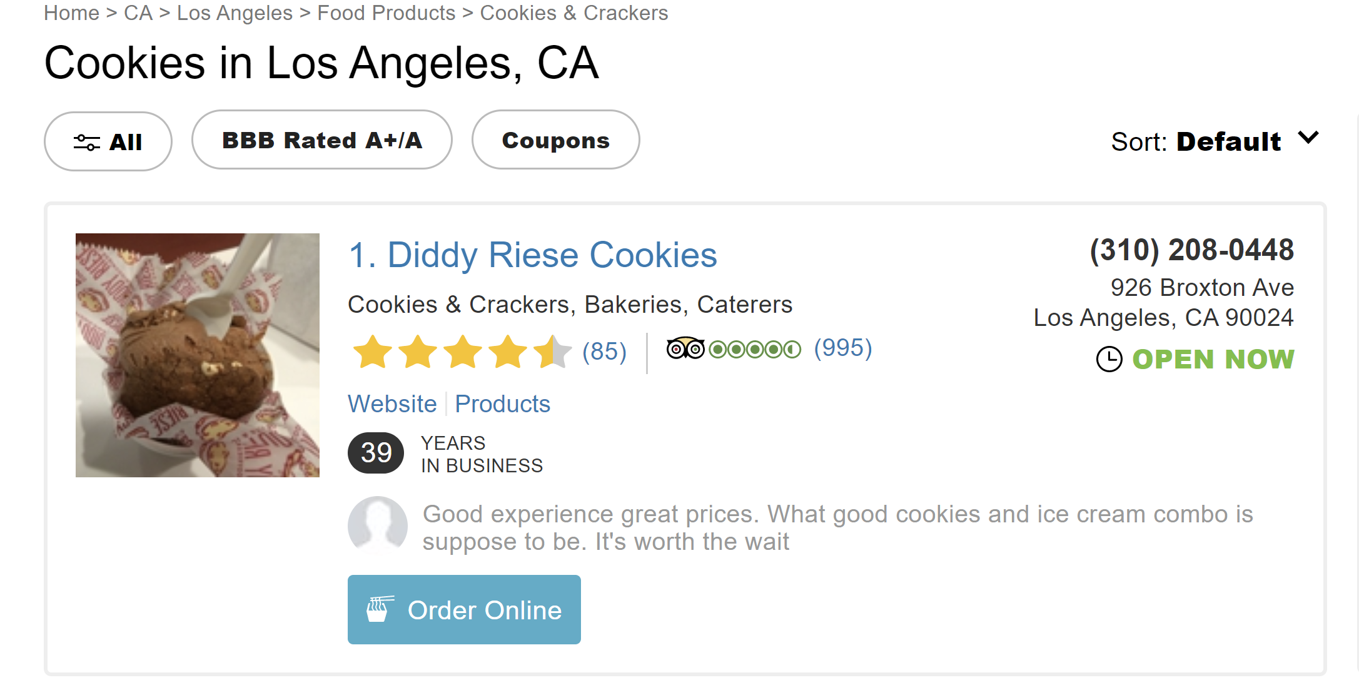
Task: Go to Home breadcrumb
Action: pyautogui.click(x=71, y=13)
